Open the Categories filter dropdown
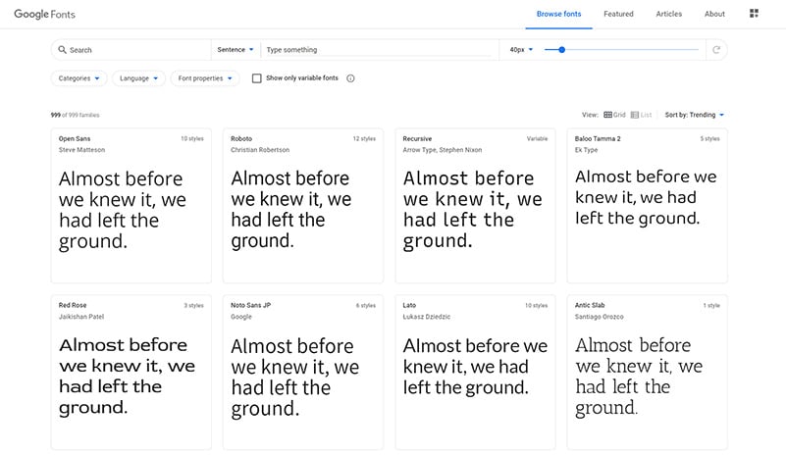 [x=79, y=78]
